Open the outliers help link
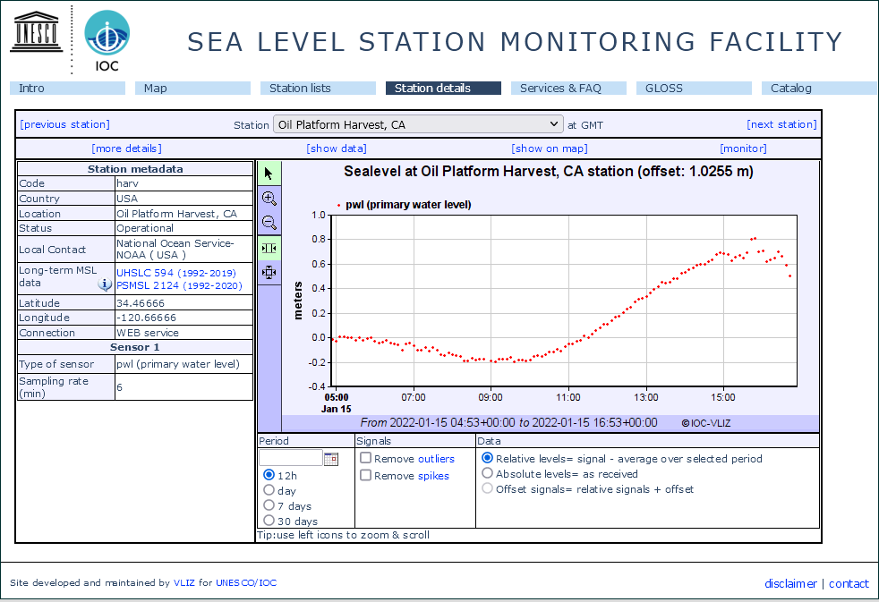Viewport: 879px width, 602px height. pyautogui.click(x=436, y=459)
